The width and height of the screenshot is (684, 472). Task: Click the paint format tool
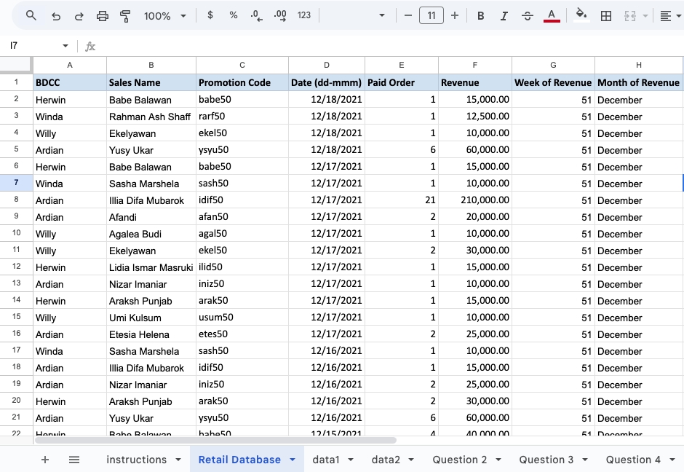(124, 15)
